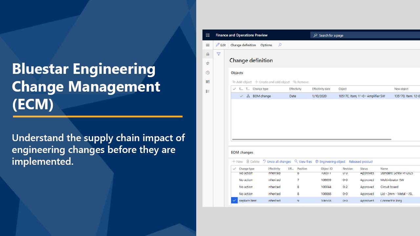Screen dimensions: 420x236
Task: Check the BOM change row checkbox
Action: [x=241, y=96]
